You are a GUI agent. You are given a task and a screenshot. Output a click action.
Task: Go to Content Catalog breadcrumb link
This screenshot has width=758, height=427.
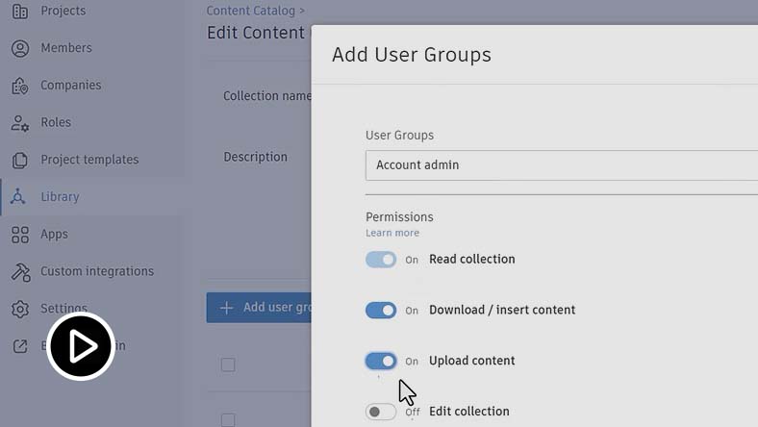[x=250, y=11]
